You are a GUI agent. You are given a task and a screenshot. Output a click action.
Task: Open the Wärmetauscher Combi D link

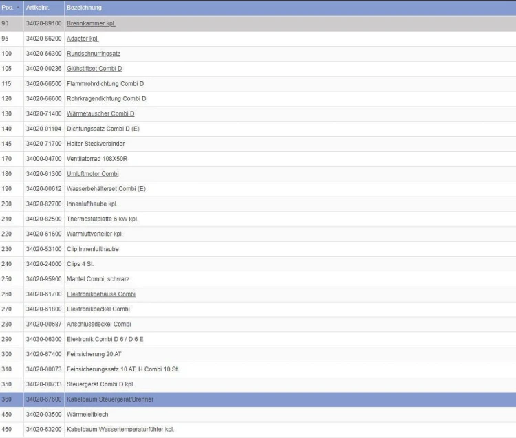tap(100, 113)
